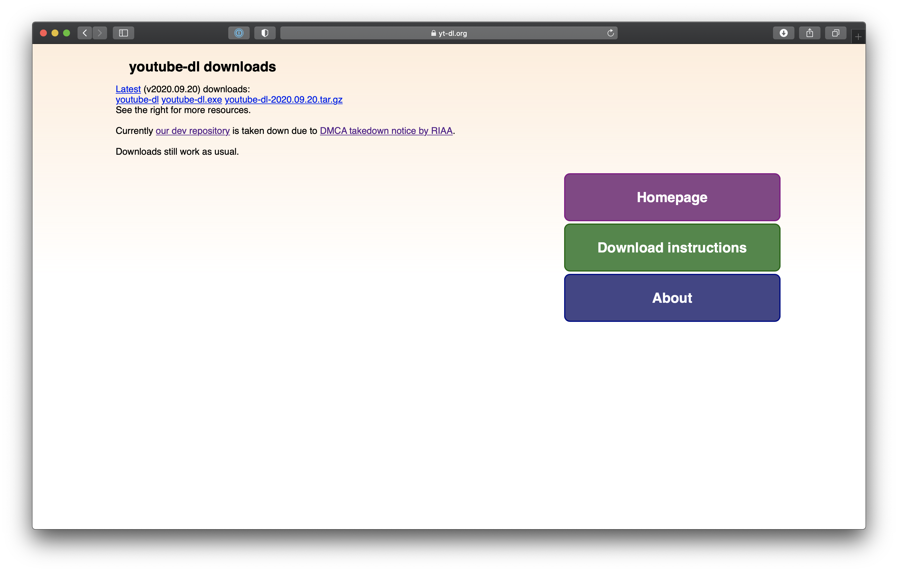Download the youtube-dl.exe file link
This screenshot has width=898, height=572.
(191, 99)
